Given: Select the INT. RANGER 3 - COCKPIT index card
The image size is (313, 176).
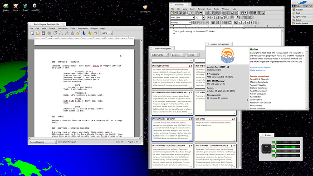Looking at the screenshot, I should pos(172,130).
